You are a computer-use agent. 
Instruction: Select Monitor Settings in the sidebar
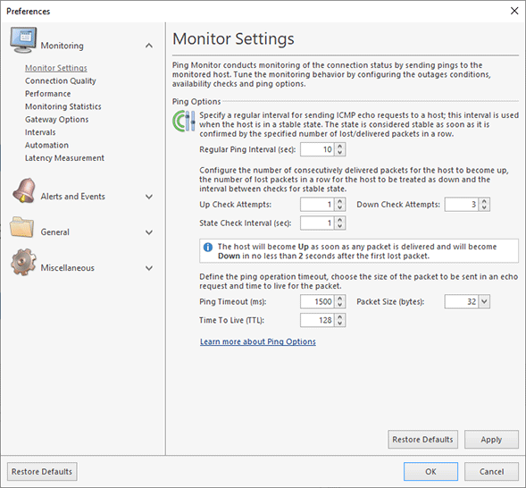(x=56, y=68)
